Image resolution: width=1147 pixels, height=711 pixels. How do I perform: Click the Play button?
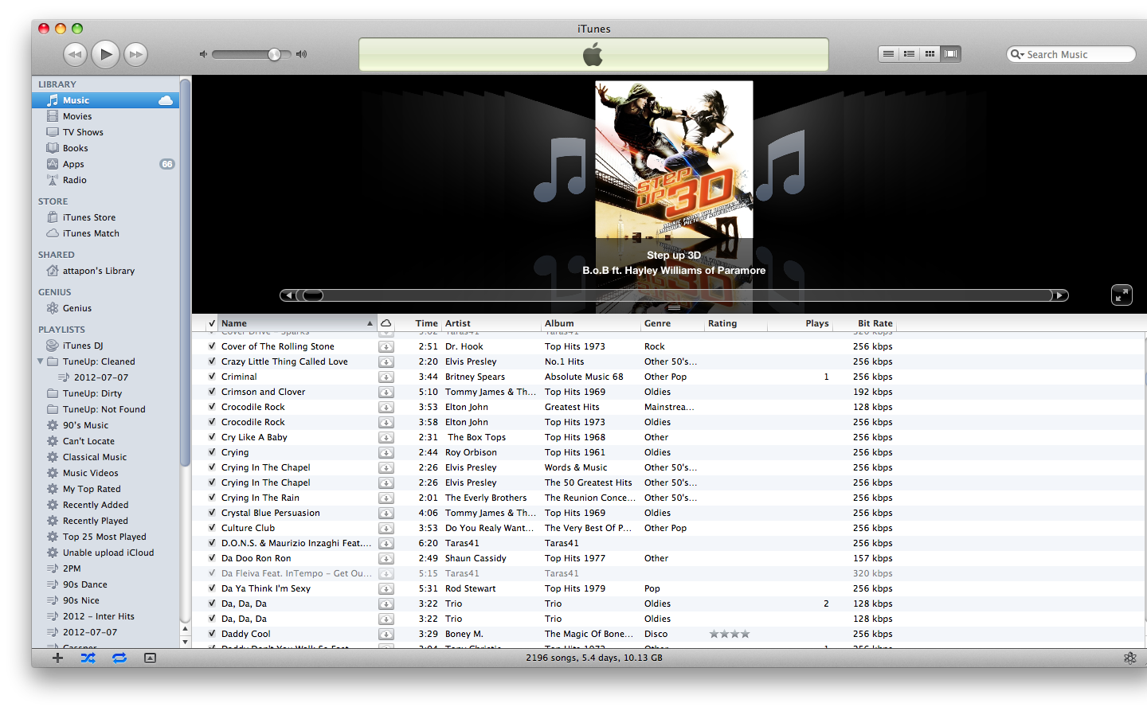pyautogui.click(x=105, y=54)
